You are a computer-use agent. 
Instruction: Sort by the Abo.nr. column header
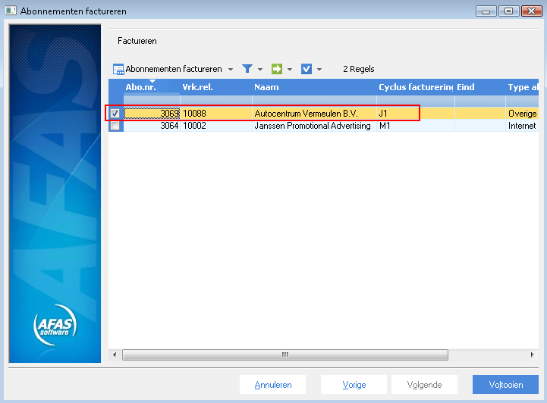[x=152, y=87]
